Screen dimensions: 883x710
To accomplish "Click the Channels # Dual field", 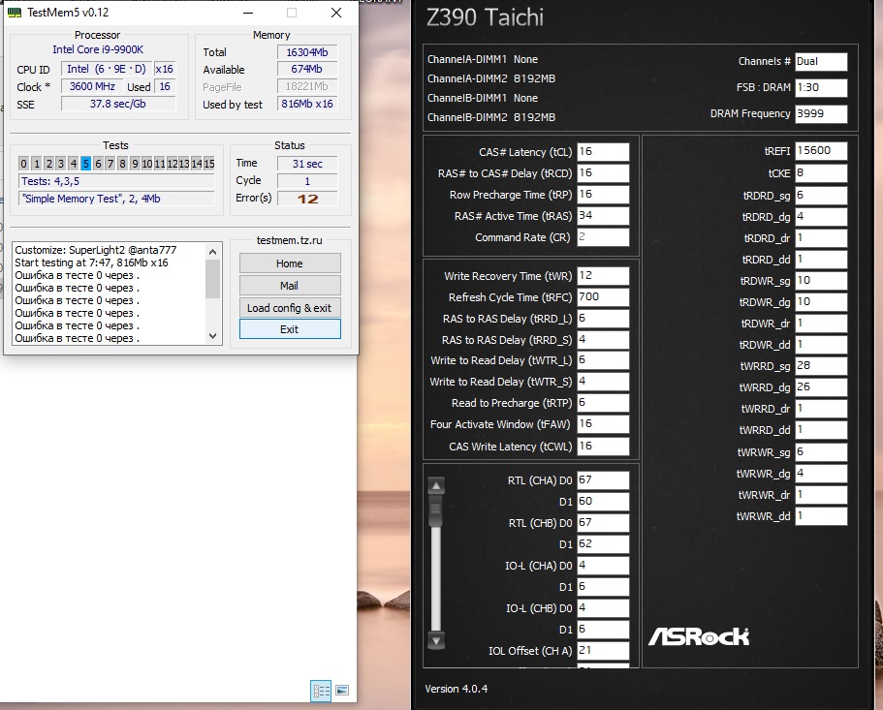I will coord(821,62).
